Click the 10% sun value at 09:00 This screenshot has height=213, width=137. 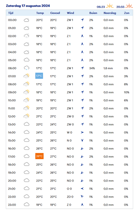coord(126,93)
